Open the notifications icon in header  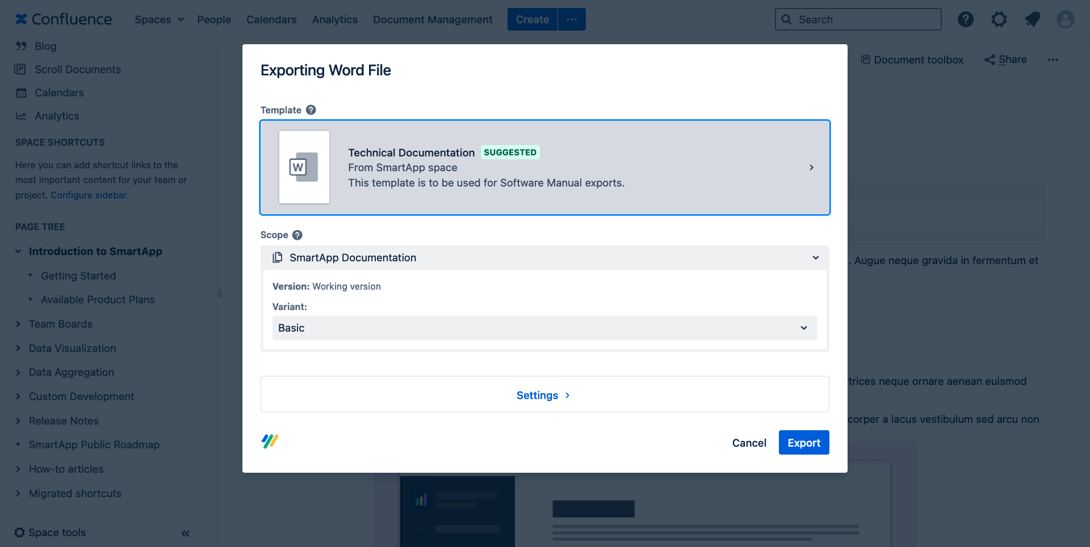[x=1032, y=19]
